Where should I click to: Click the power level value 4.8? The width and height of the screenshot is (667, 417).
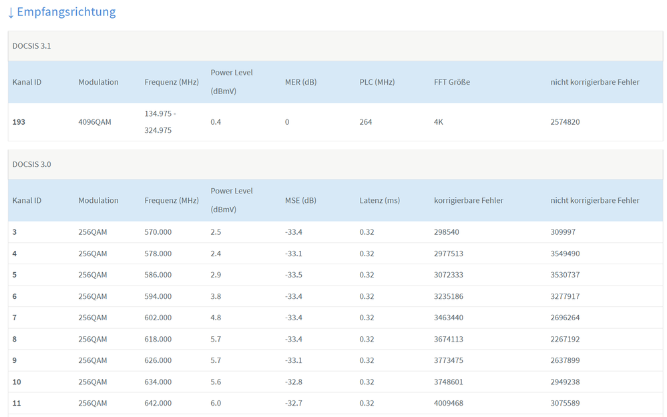(216, 318)
